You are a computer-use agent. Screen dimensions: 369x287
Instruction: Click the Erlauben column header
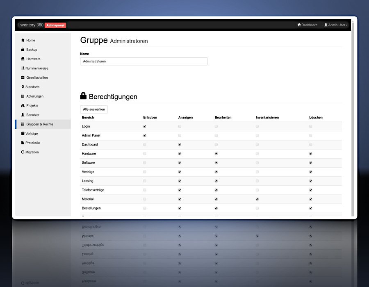tap(150, 117)
